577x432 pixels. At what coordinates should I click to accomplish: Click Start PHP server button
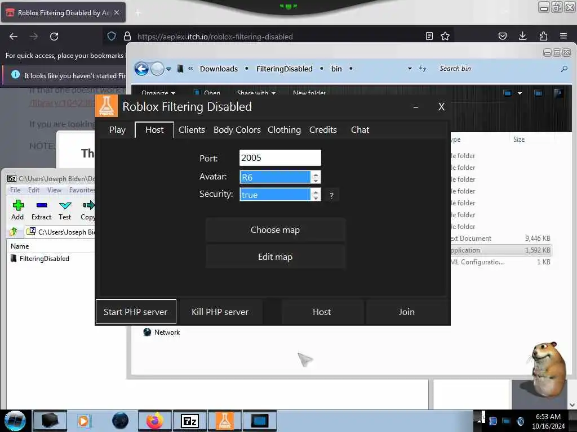[136, 312]
